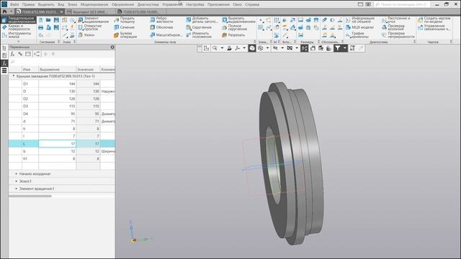Image resolution: width=461 pixels, height=259 pixels.
Task: Expand the Начало координат node
Action: pyautogui.click(x=16, y=174)
